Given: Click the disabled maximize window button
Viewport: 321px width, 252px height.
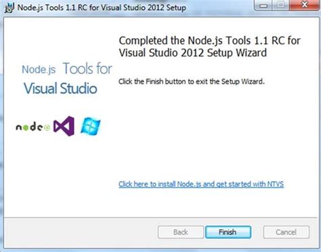Looking at the screenshot, I should tap(280, 5).
